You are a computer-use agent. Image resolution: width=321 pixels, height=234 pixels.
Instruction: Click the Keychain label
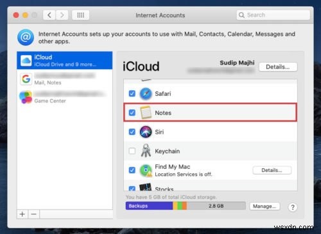pyautogui.click(x=167, y=151)
